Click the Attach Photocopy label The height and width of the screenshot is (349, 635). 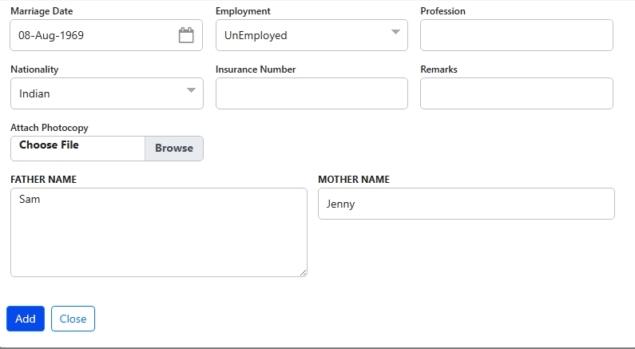point(50,128)
